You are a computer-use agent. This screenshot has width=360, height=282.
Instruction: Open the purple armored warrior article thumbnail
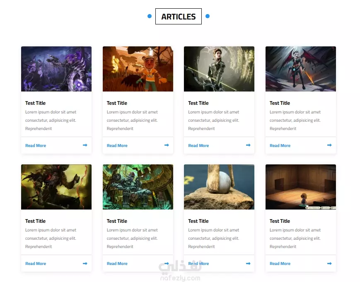(56, 69)
